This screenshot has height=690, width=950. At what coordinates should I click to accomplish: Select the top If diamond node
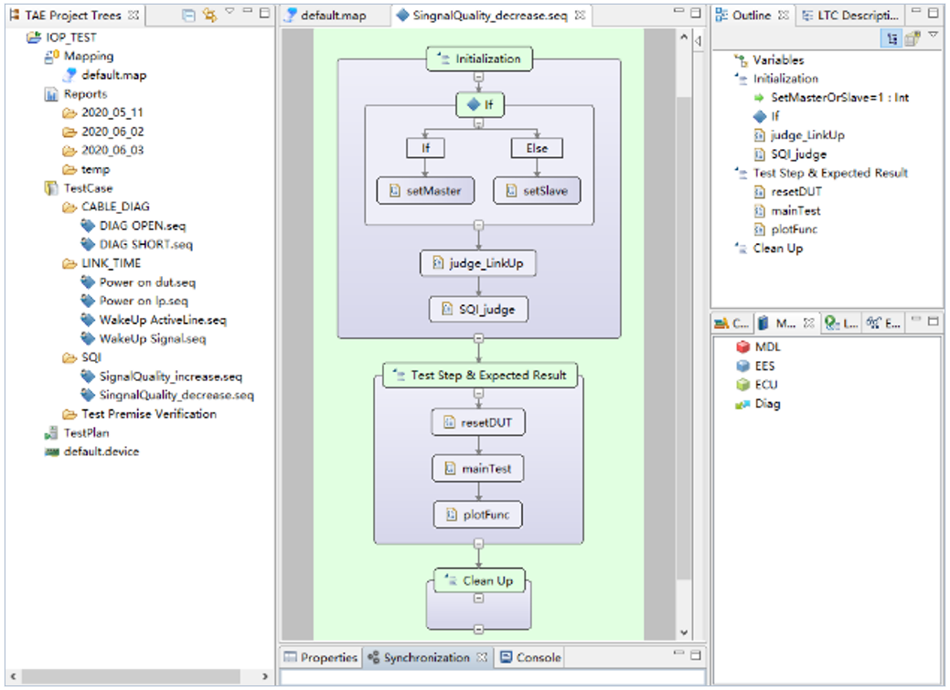[479, 105]
